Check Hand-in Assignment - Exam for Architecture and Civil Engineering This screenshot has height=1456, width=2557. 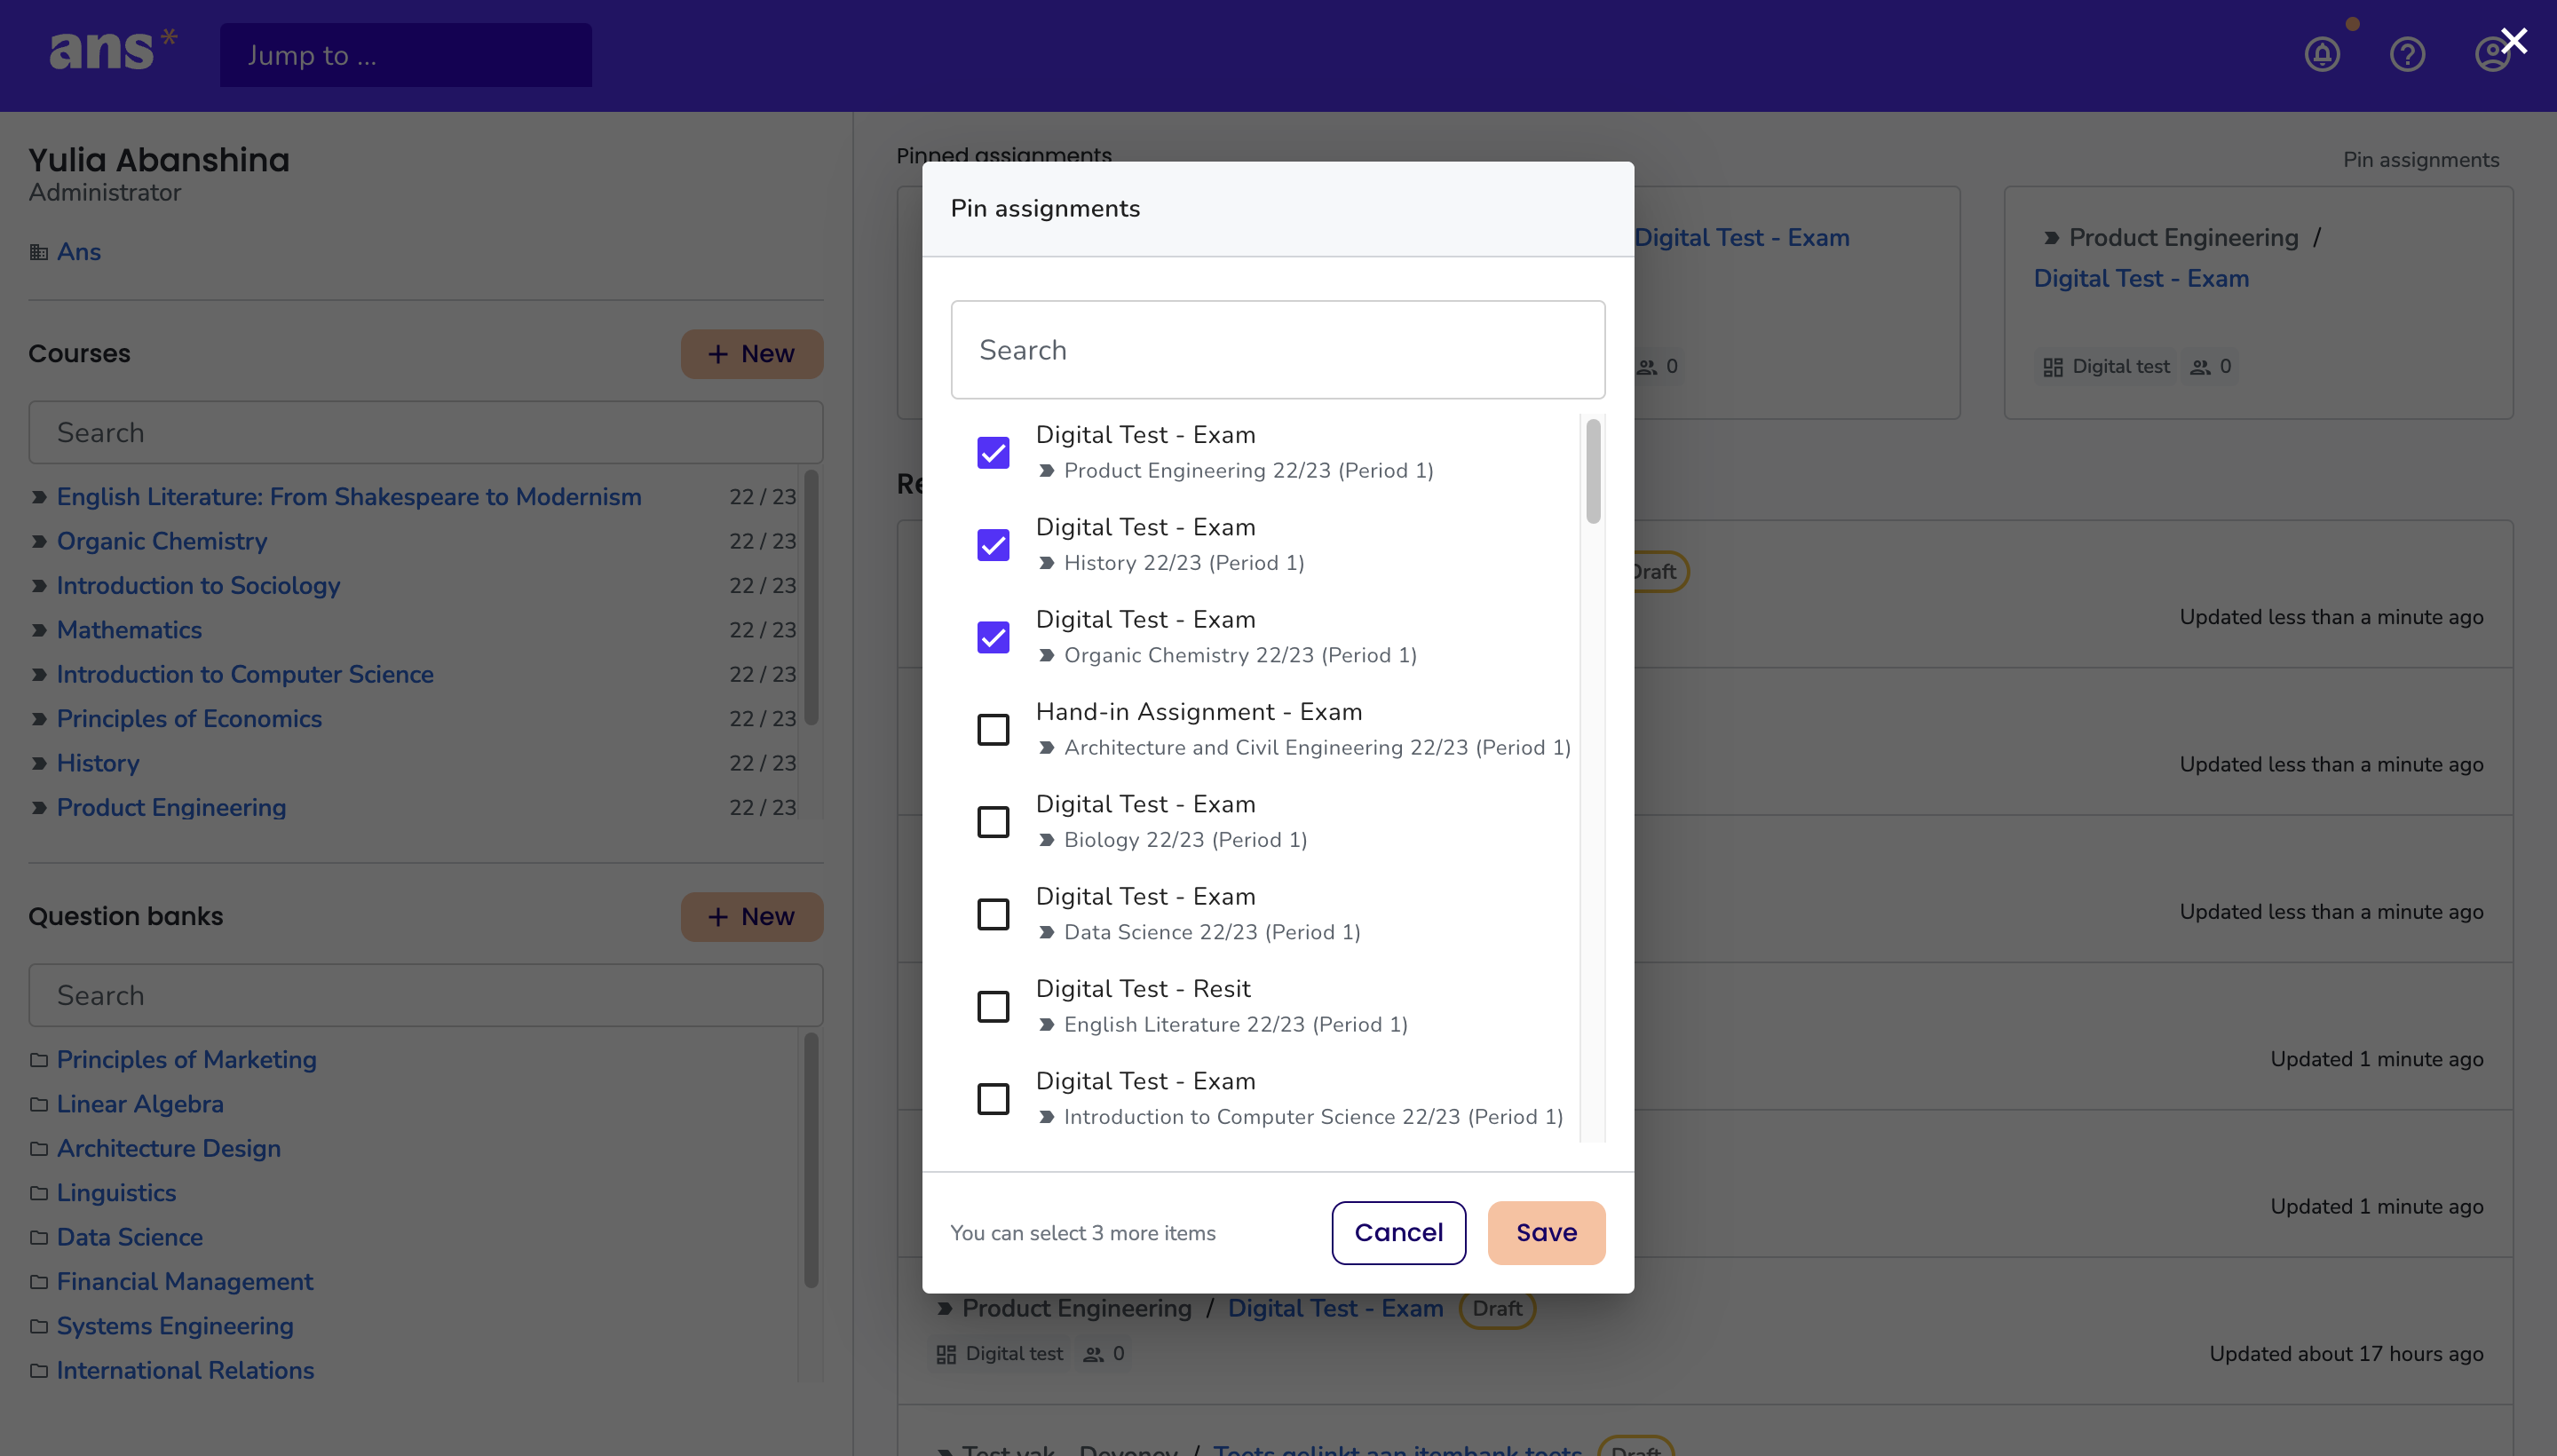point(993,730)
